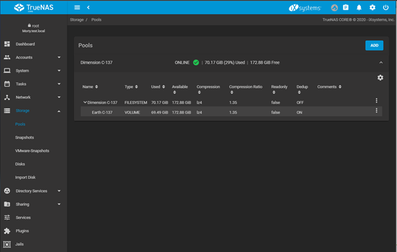Open the Dashboard menu item
The height and width of the screenshot is (252, 397).
pos(25,44)
